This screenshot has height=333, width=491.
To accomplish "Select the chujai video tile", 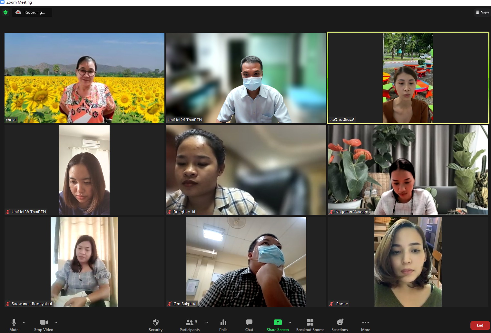I will pos(84,78).
